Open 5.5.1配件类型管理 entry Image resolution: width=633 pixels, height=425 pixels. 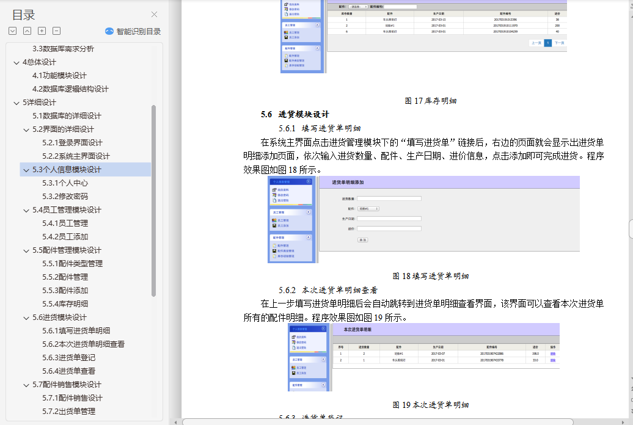click(72, 264)
